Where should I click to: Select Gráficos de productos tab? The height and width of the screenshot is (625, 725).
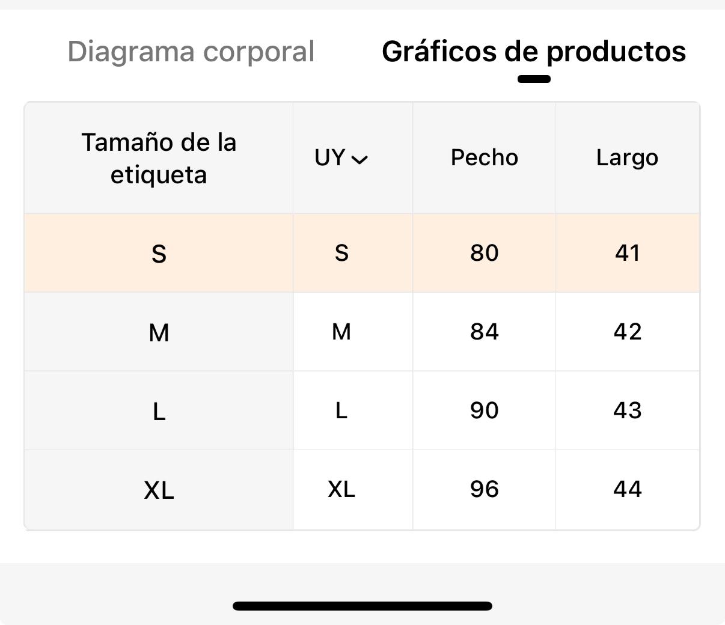534,52
